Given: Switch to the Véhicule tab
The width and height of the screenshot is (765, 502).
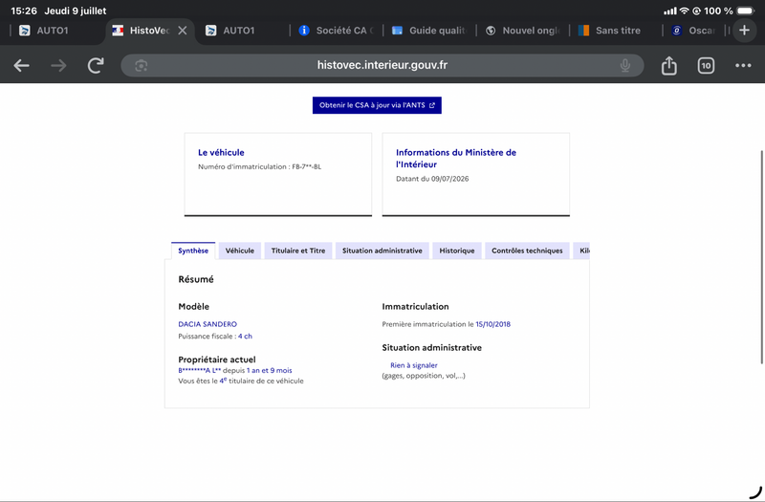Looking at the screenshot, I should [x=240, y=251].
